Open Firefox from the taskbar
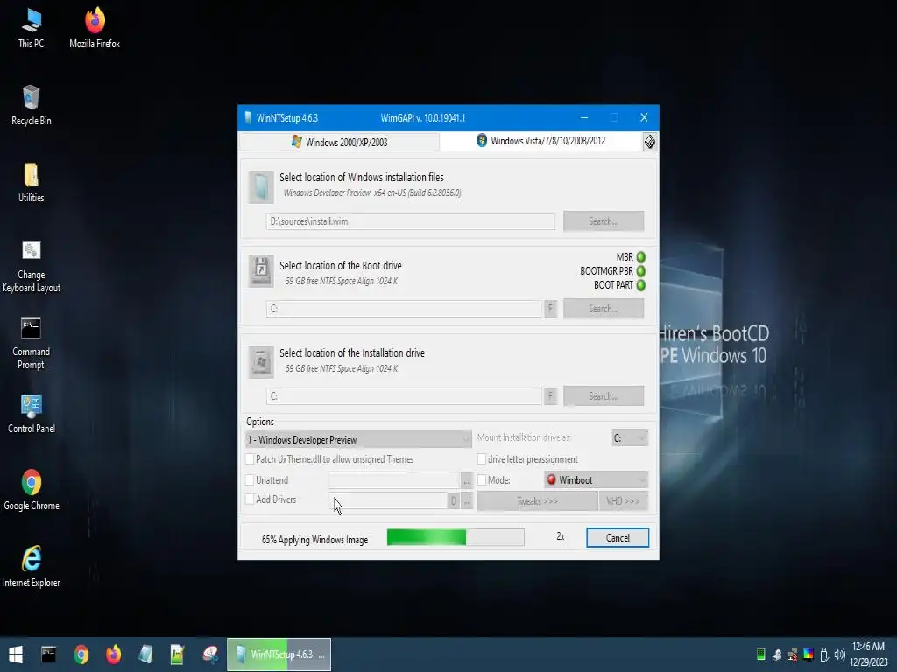Image resolution: width=897 pixels, height=672 pixels. 113,654
